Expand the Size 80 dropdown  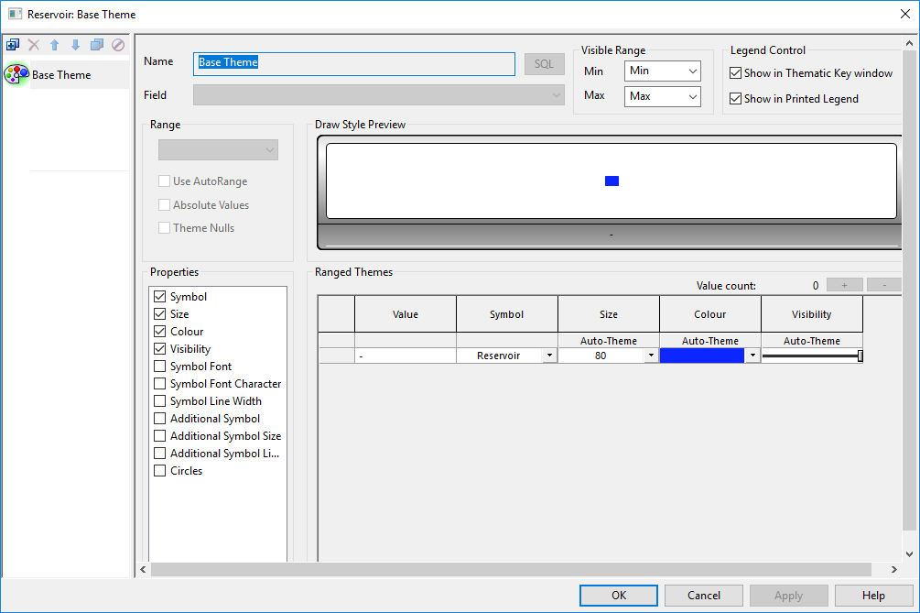(651, 356)
